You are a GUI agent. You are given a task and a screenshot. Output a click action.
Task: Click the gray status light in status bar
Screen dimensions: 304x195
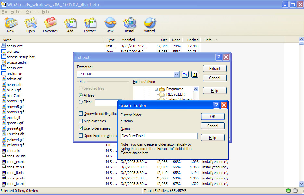pos(295,191)
